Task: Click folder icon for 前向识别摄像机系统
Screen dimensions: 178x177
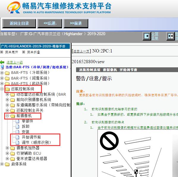Action: (12, 100)
